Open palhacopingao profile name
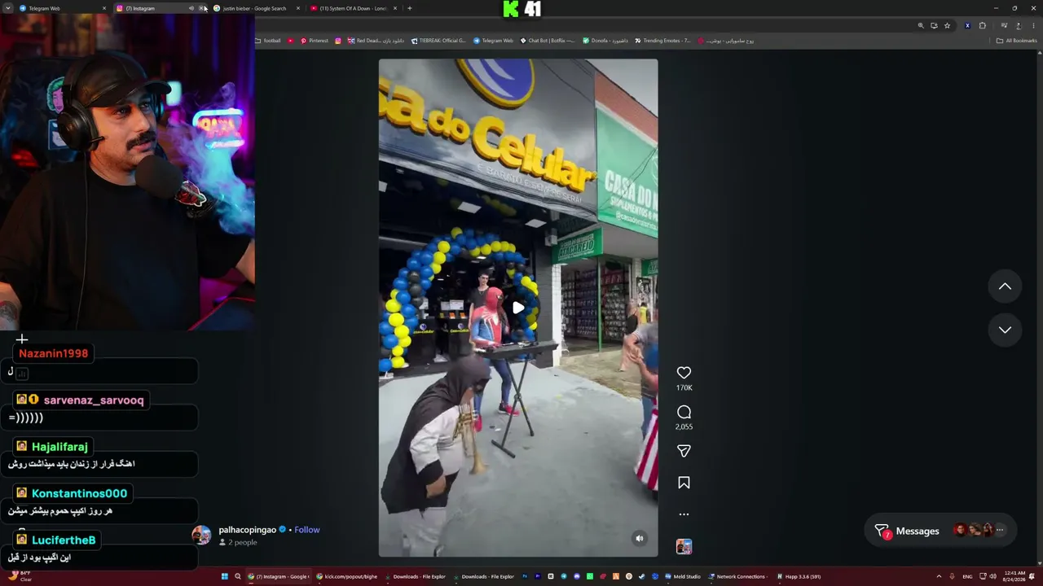The width and height of the screenshot is (1043, 586). point(248,530)
